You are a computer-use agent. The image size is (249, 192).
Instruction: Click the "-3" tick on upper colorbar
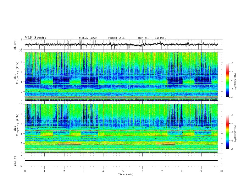click(x=232, y=63)
